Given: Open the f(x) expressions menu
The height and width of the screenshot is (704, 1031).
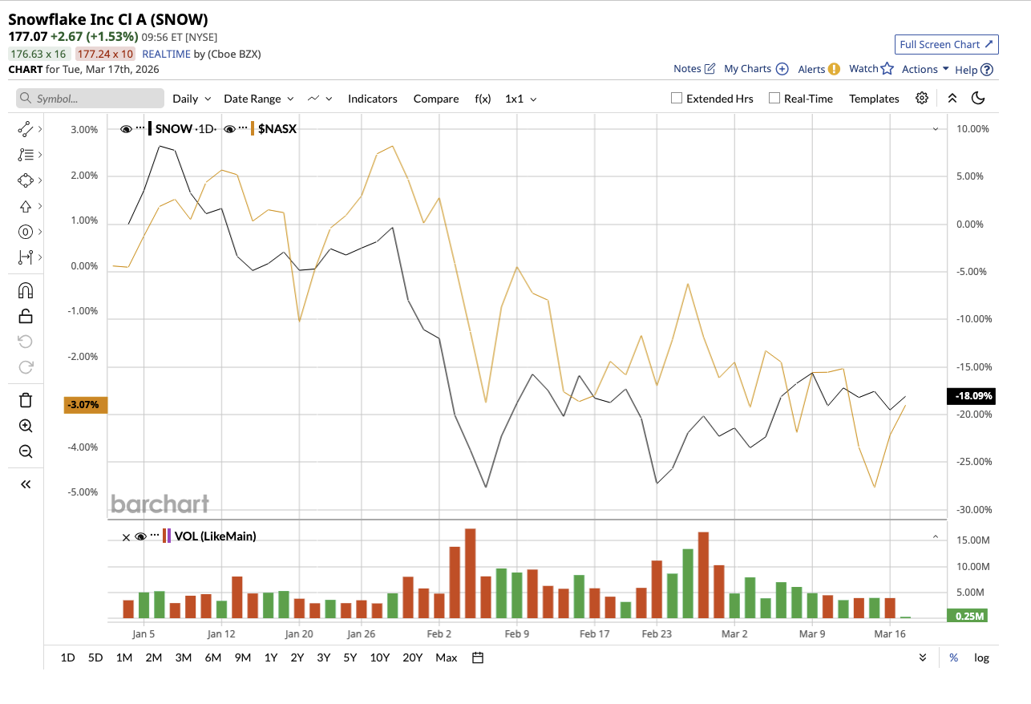Looking at the screenshot, I should pyautogui.click(x=483, y=99).
